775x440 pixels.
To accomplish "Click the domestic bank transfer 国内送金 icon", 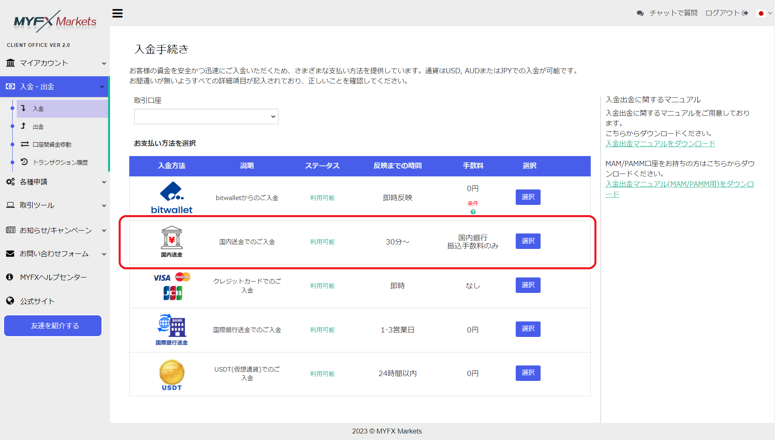I will tap(172, 242).
